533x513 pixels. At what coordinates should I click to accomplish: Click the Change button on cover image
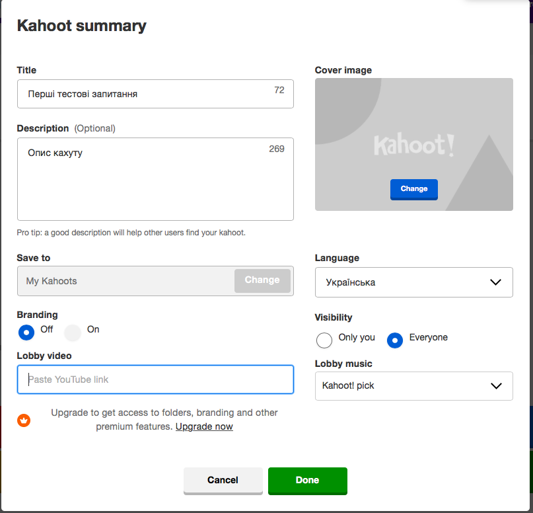click(413, 189)
